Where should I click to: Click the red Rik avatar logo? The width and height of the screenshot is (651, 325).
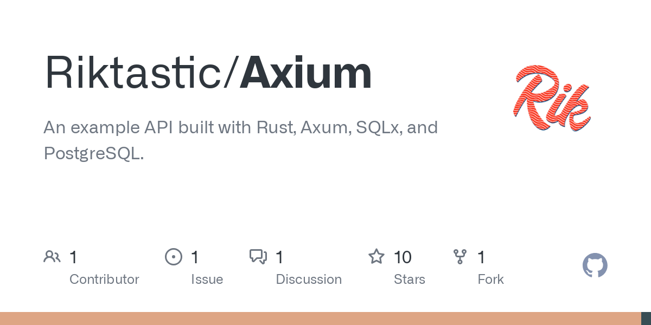tap(552, 98)
